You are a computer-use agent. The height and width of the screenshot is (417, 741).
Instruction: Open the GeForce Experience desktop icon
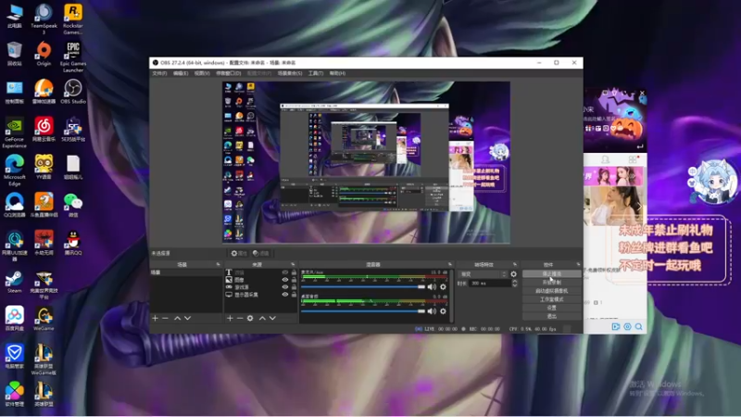click(14, 133)
